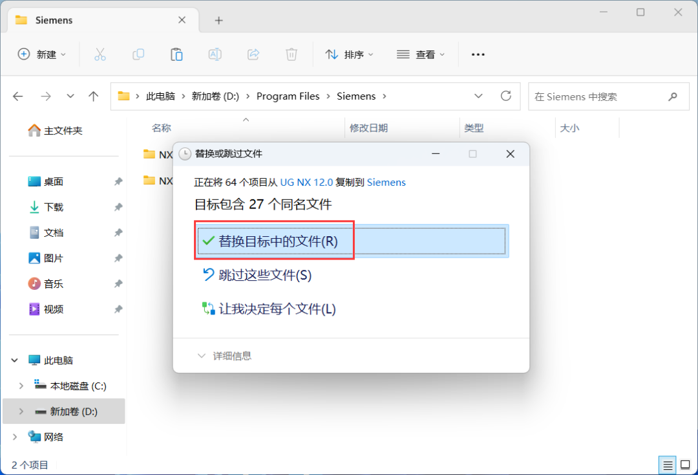Open Pictures (图片) quick access item

(46, 258)
